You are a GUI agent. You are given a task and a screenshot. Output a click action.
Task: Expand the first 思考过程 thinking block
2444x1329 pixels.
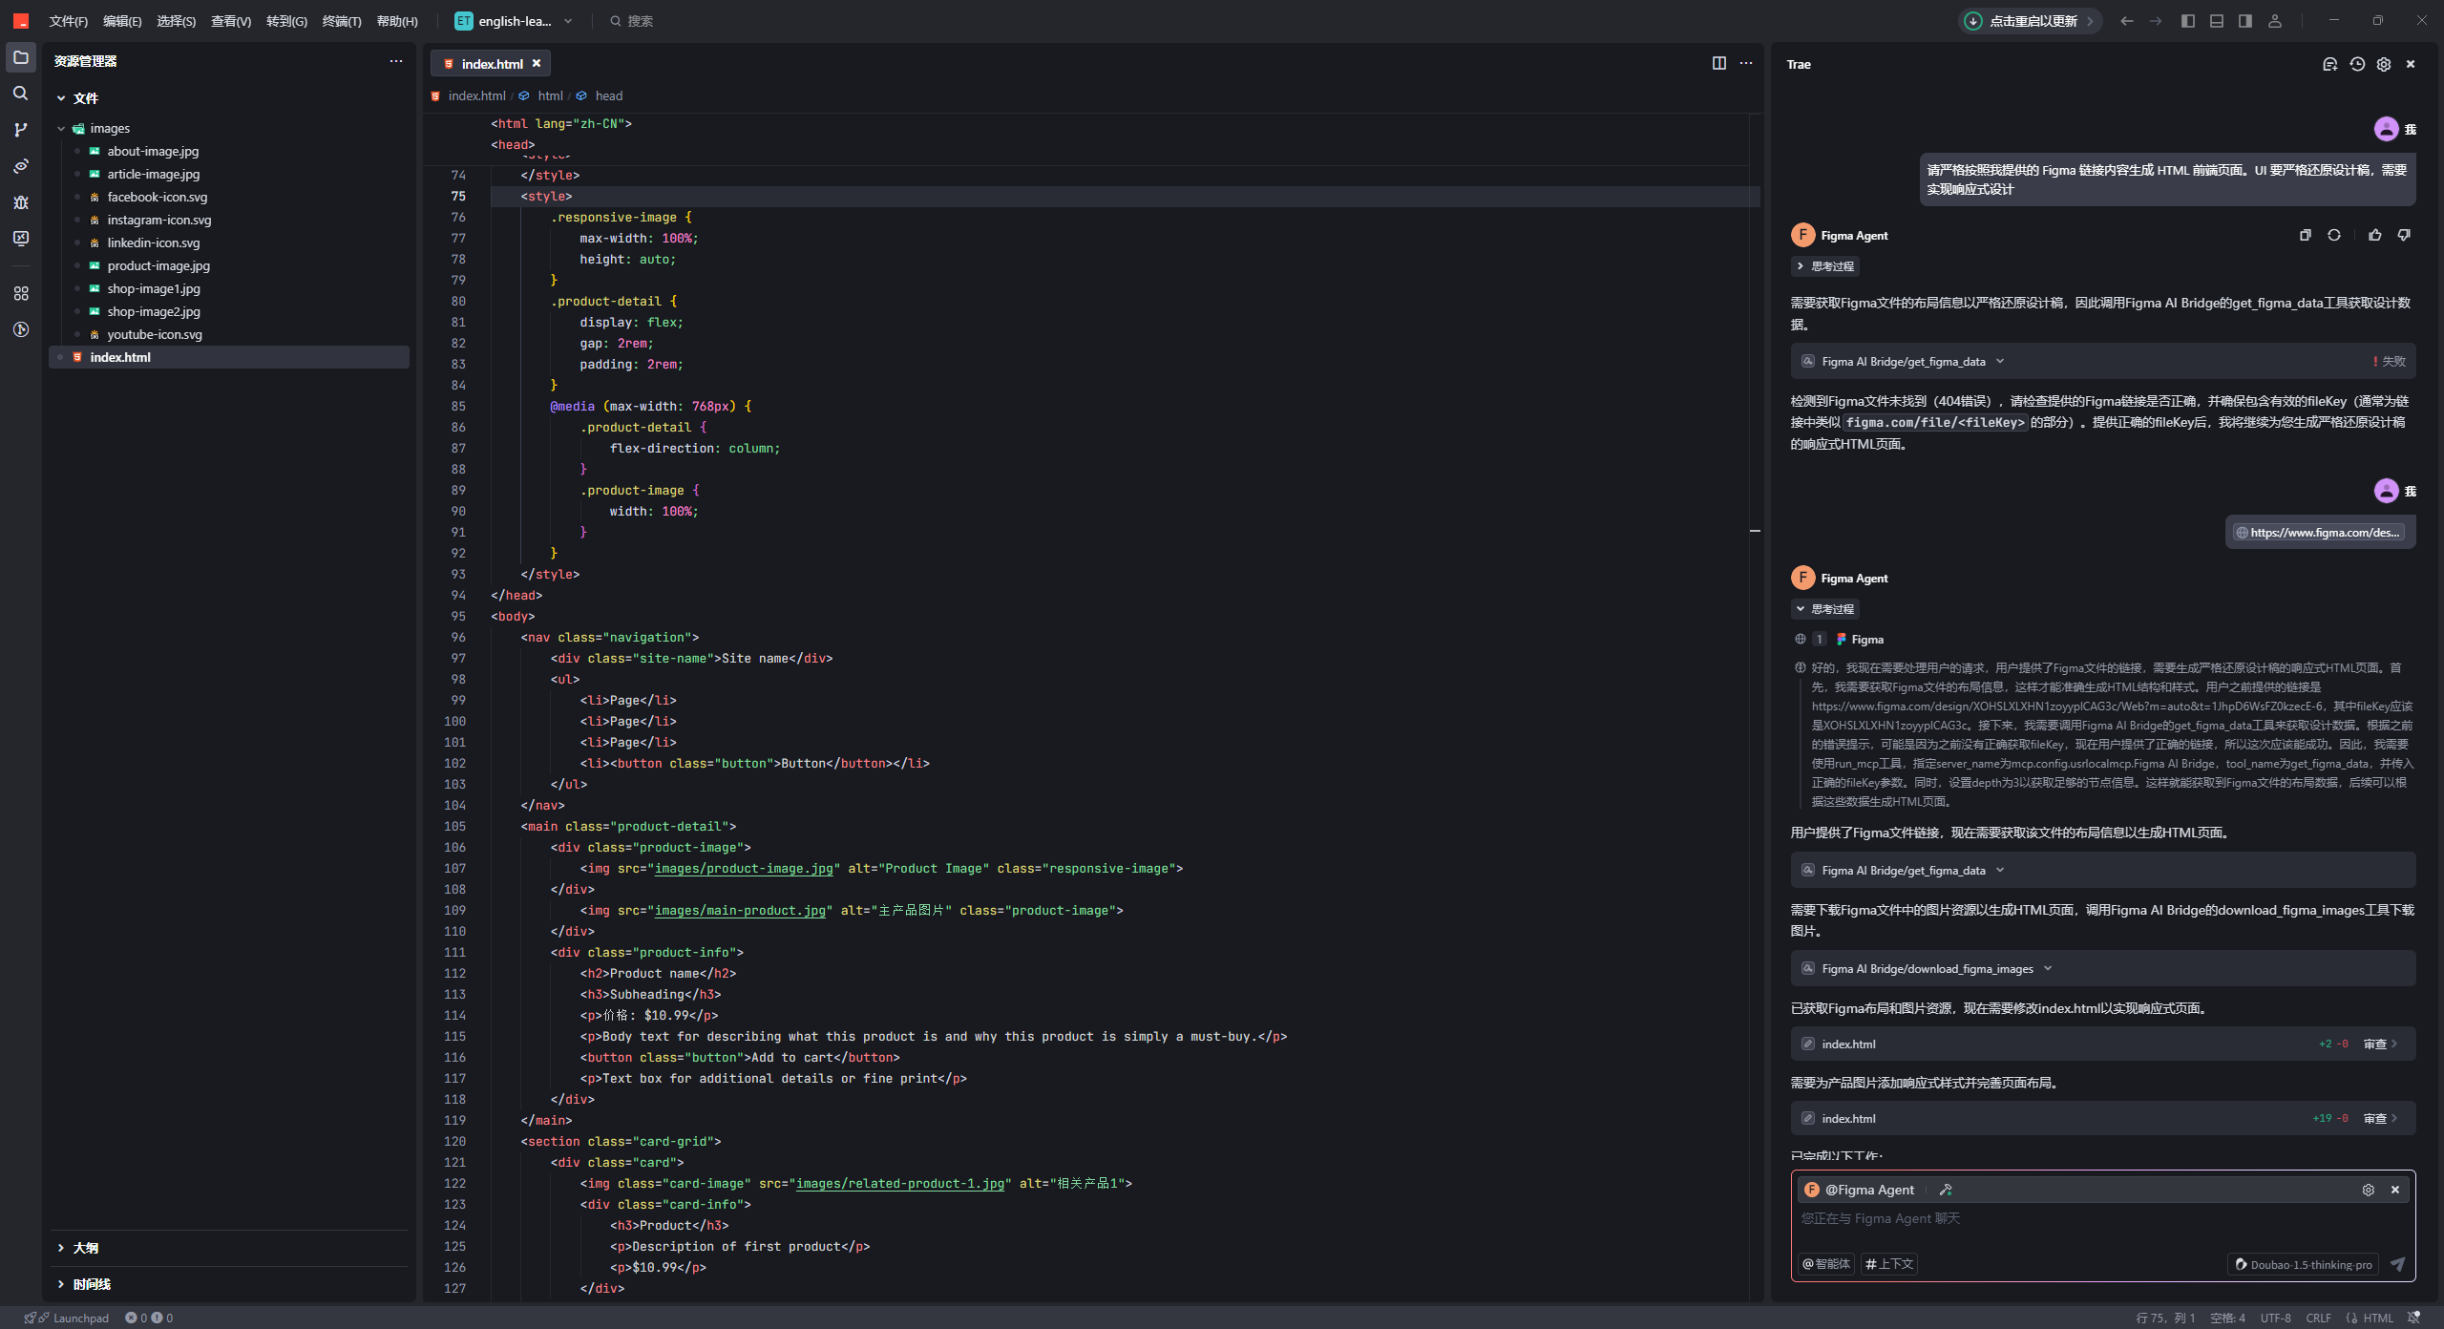[x=1824, y=266]
